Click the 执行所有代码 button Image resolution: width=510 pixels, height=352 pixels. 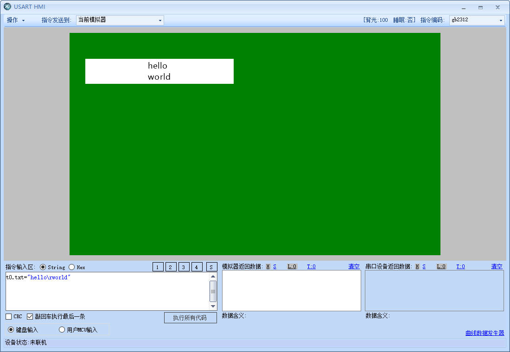(190, 318)
